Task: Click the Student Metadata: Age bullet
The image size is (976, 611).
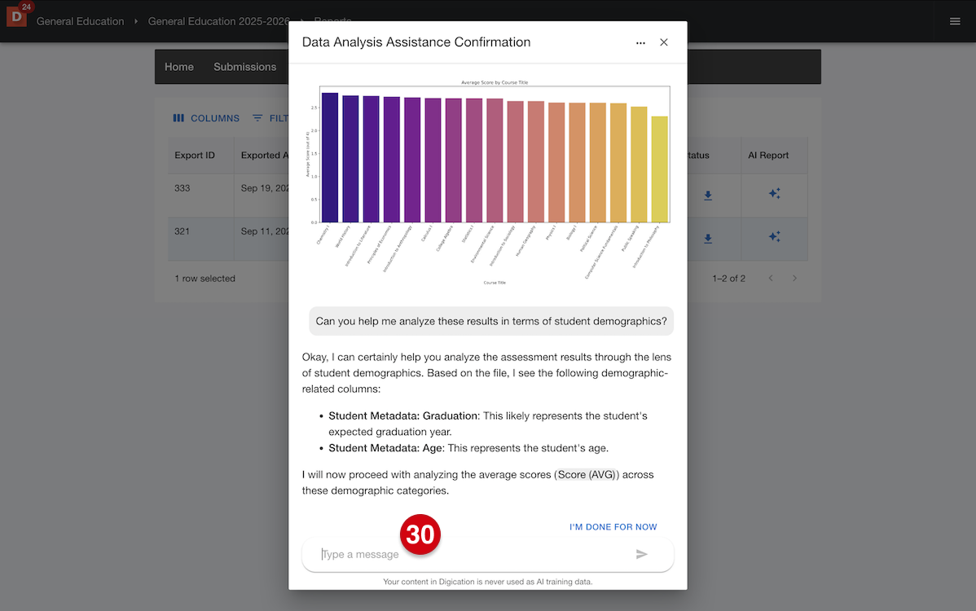Action: click(x=468, y=448)
